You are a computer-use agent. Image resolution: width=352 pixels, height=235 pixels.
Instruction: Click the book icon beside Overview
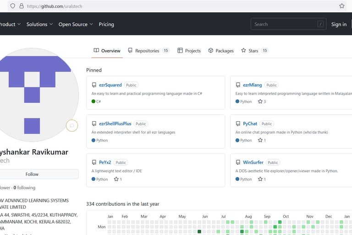pyautogui.click(x=96, y=50)
